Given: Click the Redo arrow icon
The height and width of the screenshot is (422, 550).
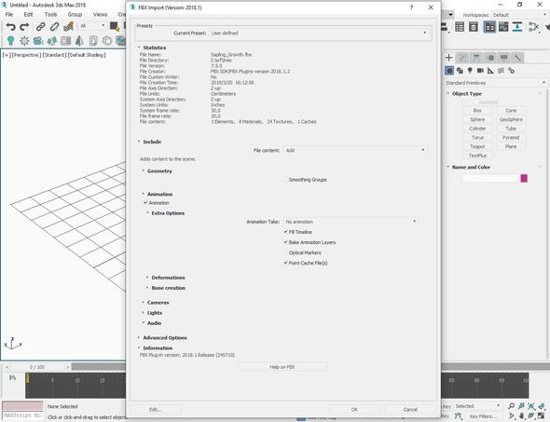Looking at the screenshot, I should [x=24, y=27].
